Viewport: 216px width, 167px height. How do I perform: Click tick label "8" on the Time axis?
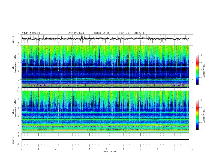[158, 149]
